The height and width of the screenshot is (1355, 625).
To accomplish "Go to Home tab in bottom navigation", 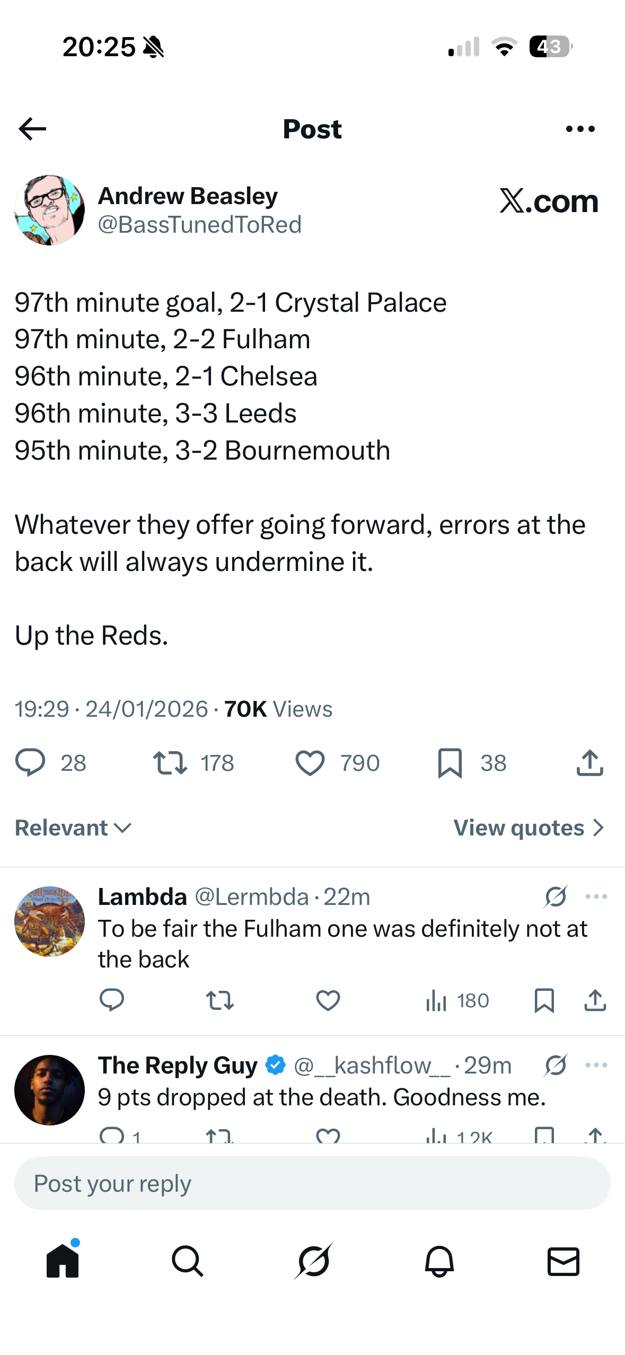I will click(x=63, y=1261).
